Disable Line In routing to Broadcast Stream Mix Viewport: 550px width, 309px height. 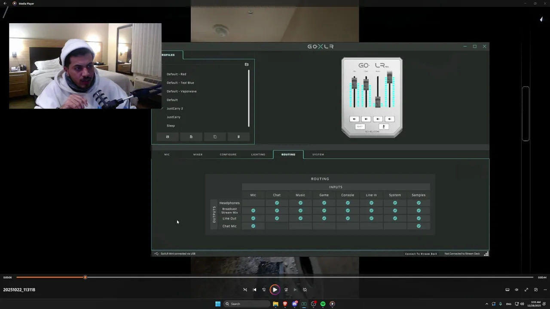[371, 211]
